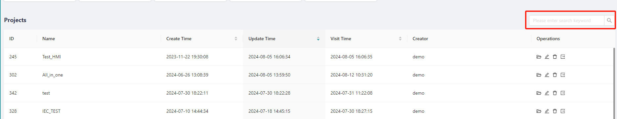Toggle the Update Time sort arrows
This screenshot has width=617, height=119.
point(318,39)
